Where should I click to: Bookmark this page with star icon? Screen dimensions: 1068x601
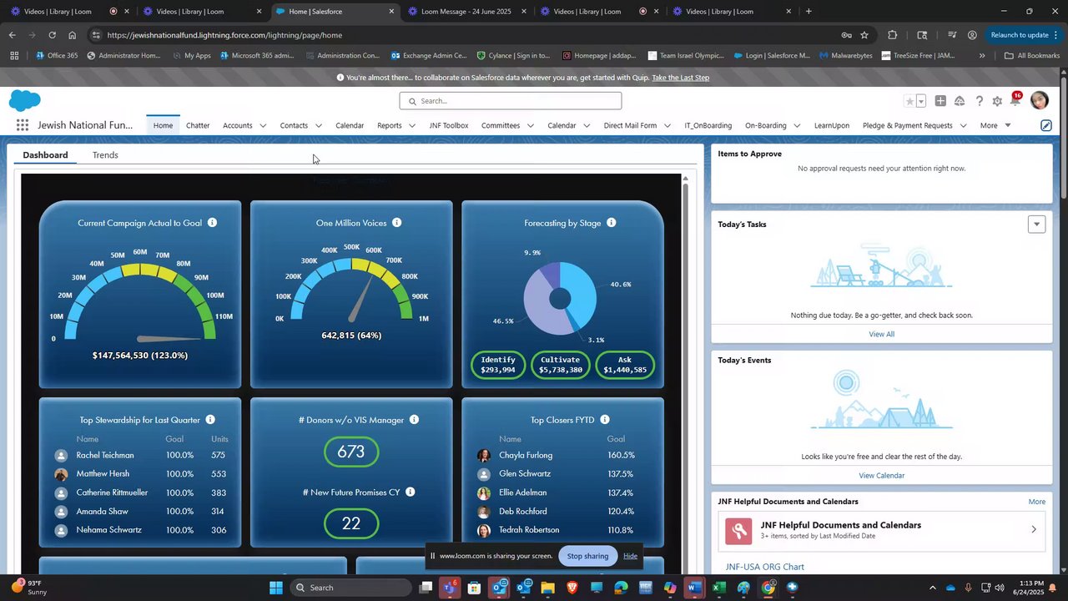click(x=864, y=35)
